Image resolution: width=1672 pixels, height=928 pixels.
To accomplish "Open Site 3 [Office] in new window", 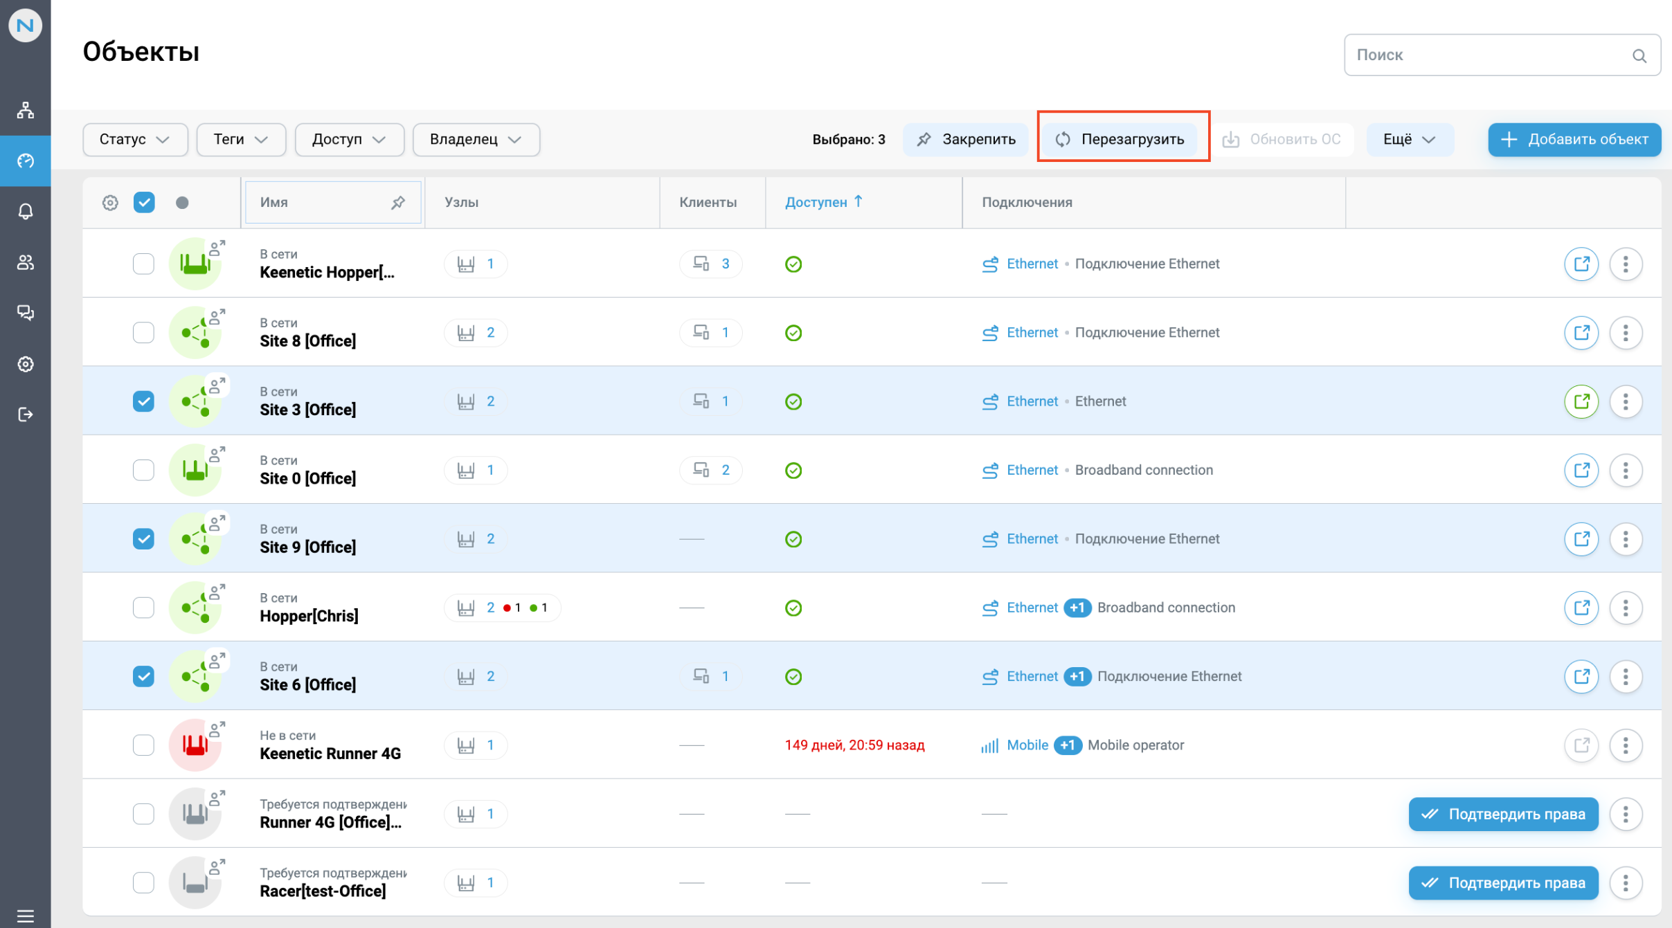I will coord(1581,401).
